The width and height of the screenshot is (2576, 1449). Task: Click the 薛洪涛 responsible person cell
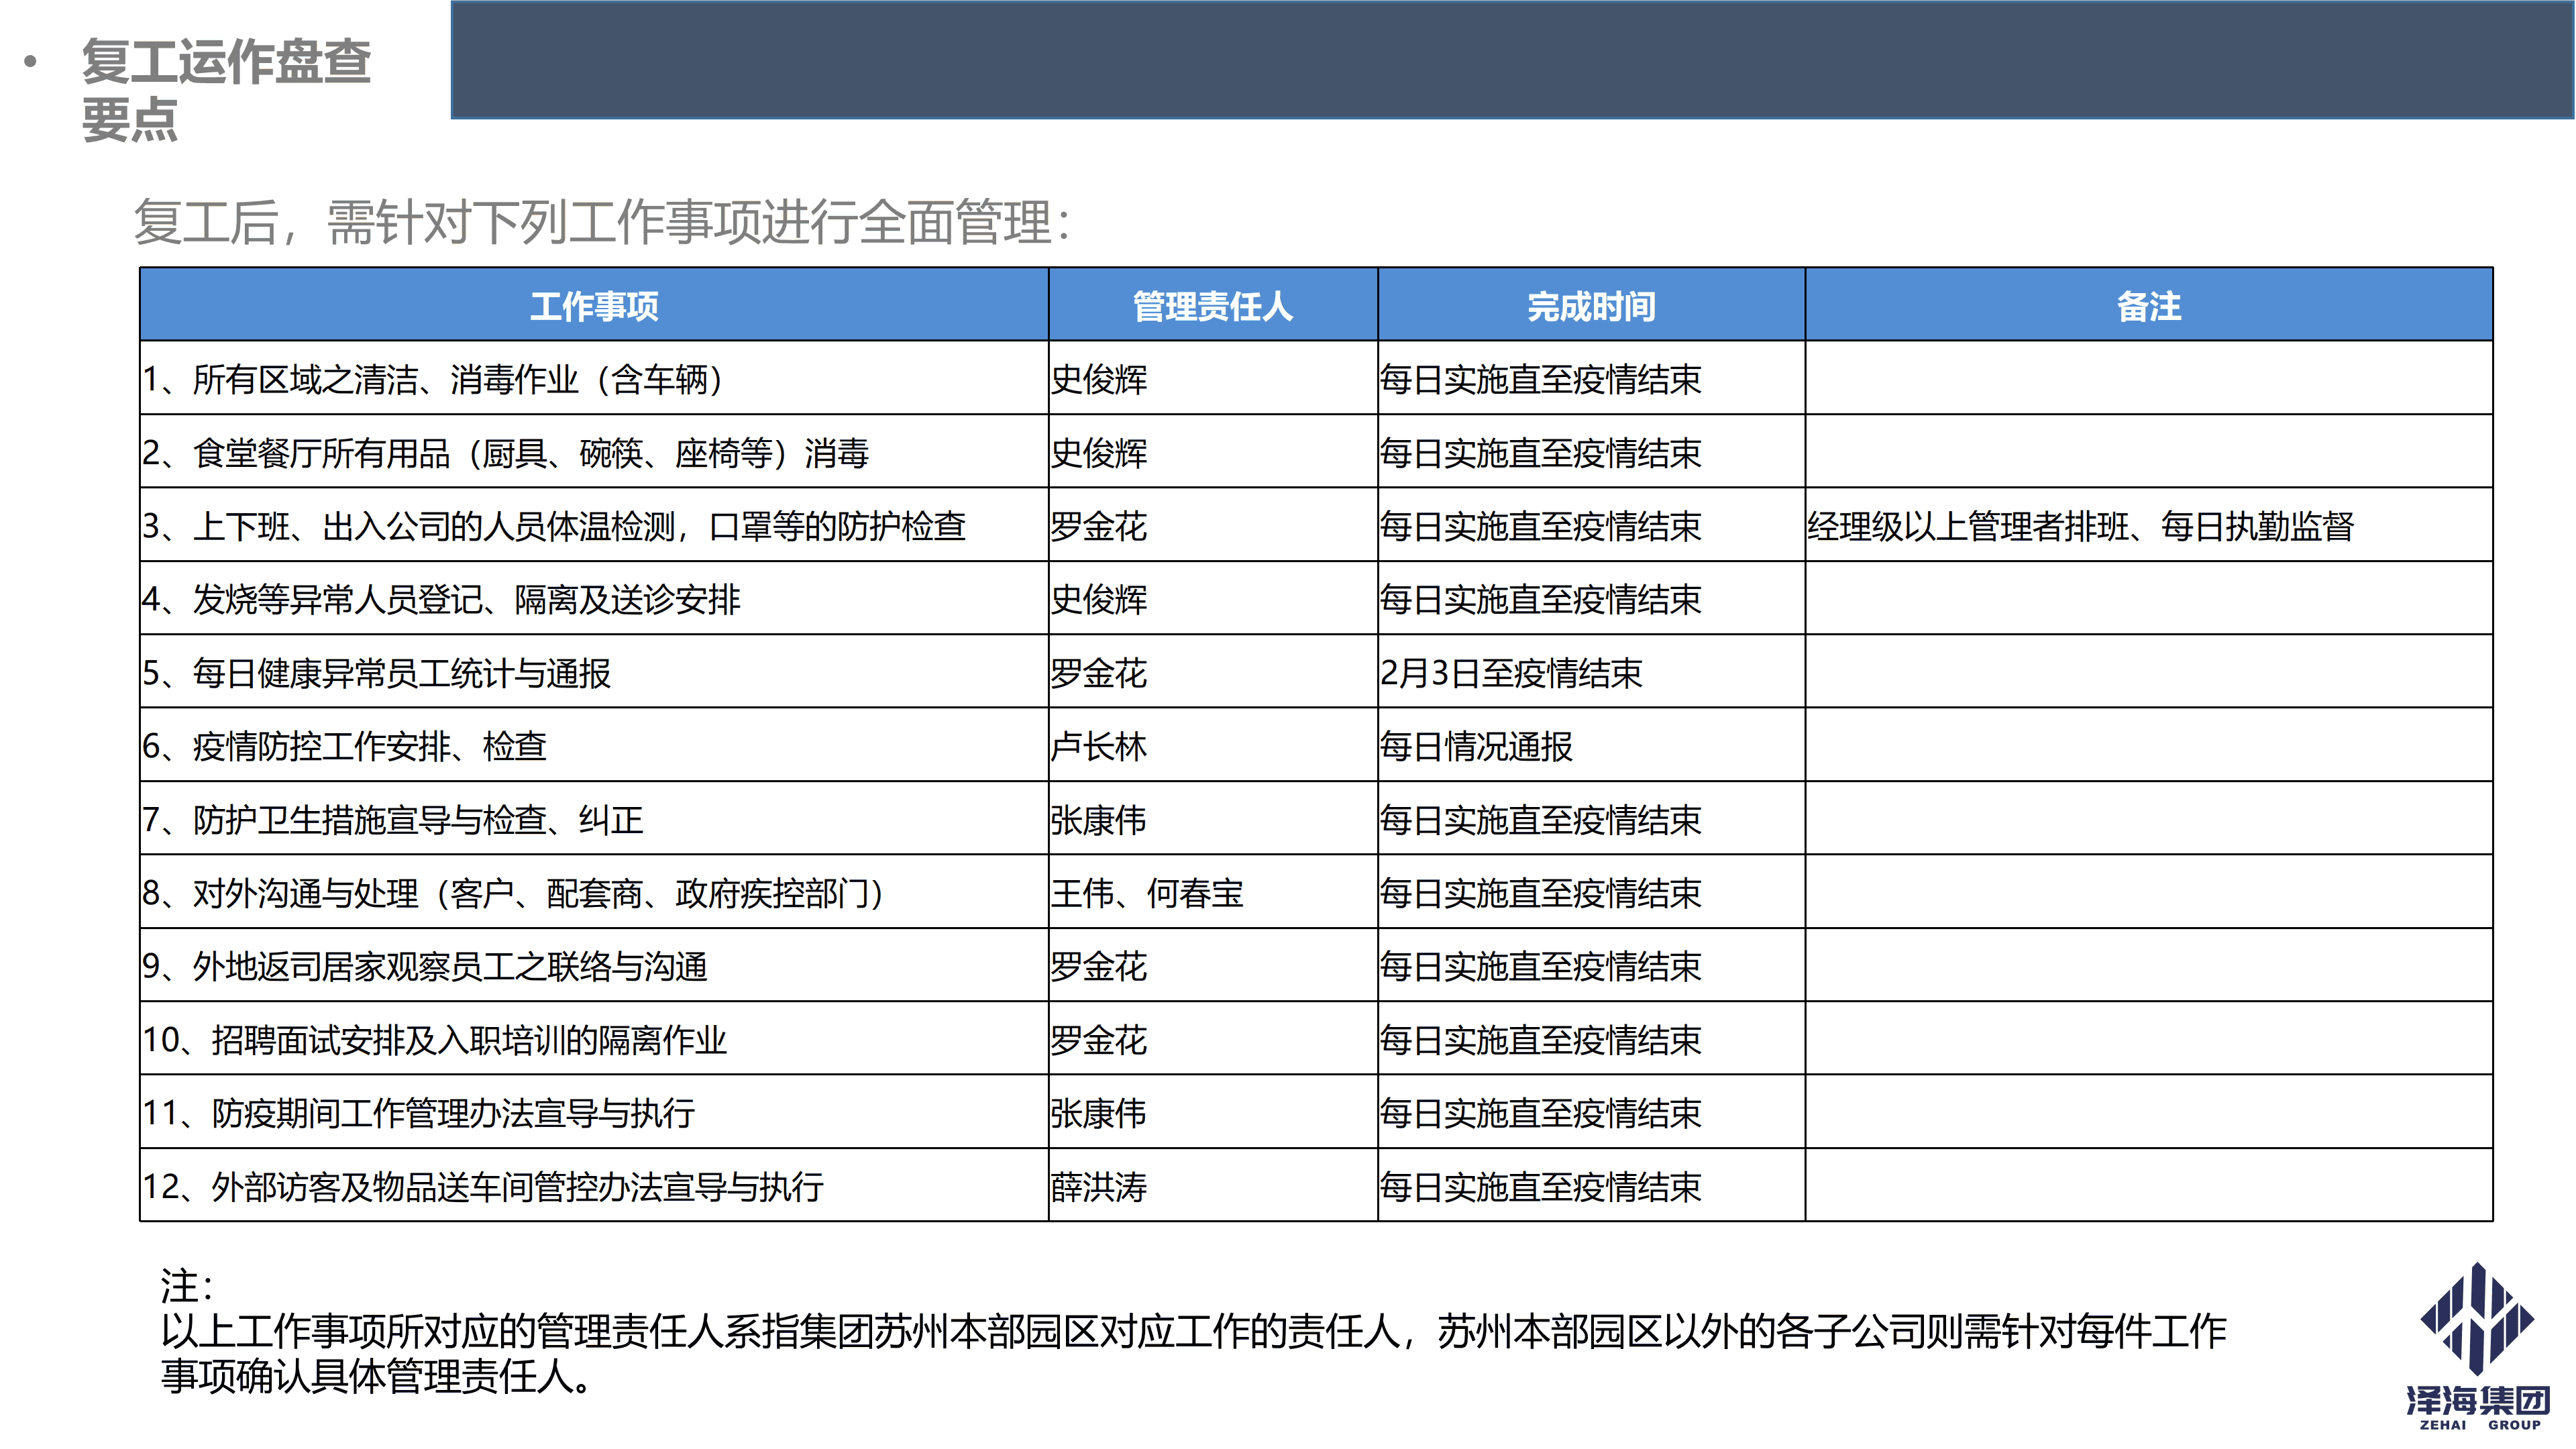1098,1187
